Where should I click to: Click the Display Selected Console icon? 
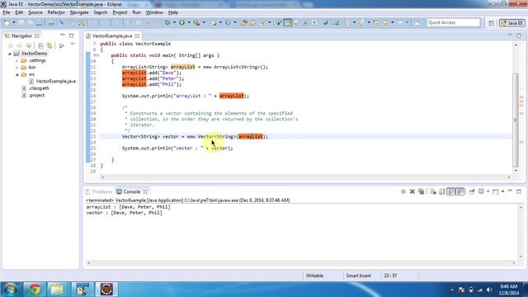point(481,191)
